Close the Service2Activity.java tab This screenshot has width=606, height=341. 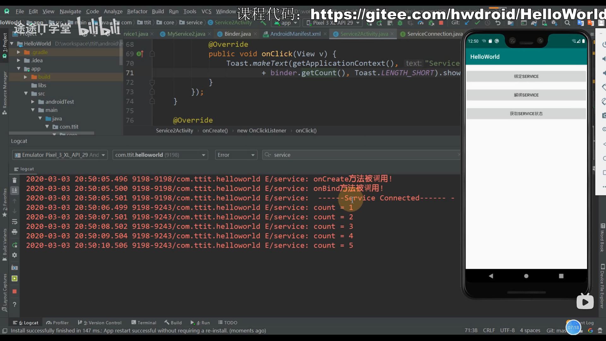(392, 34)
